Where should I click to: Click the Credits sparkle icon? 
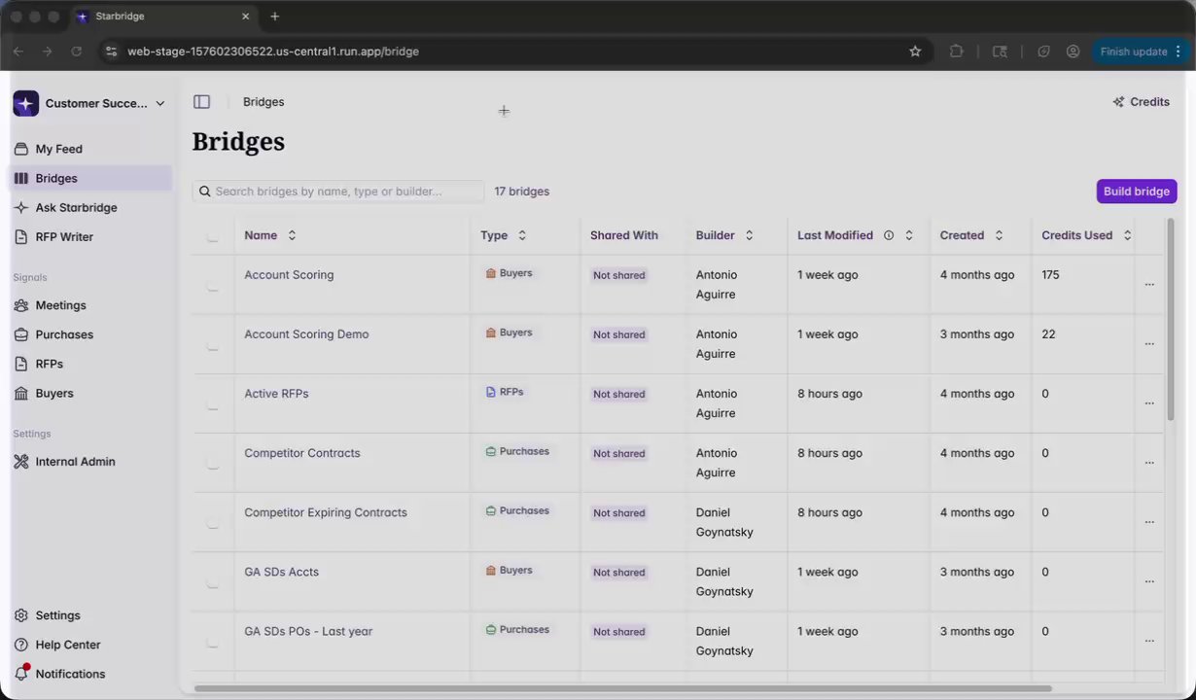point(1118,102)
